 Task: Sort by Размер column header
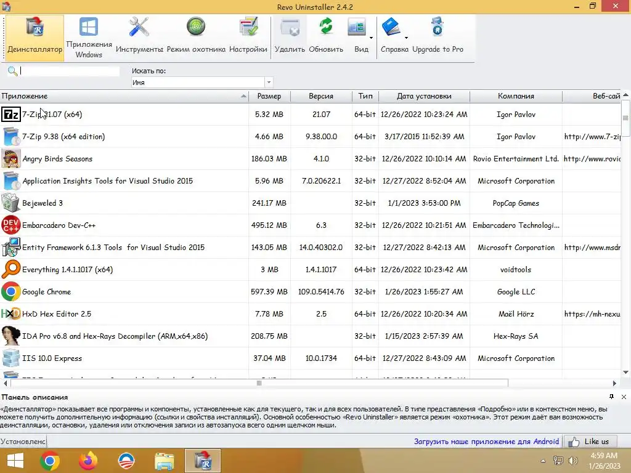pos(269,96)
